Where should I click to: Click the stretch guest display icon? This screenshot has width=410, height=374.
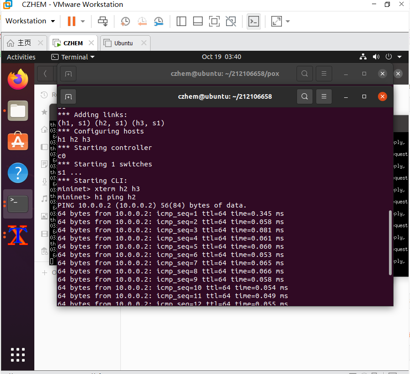277,21
